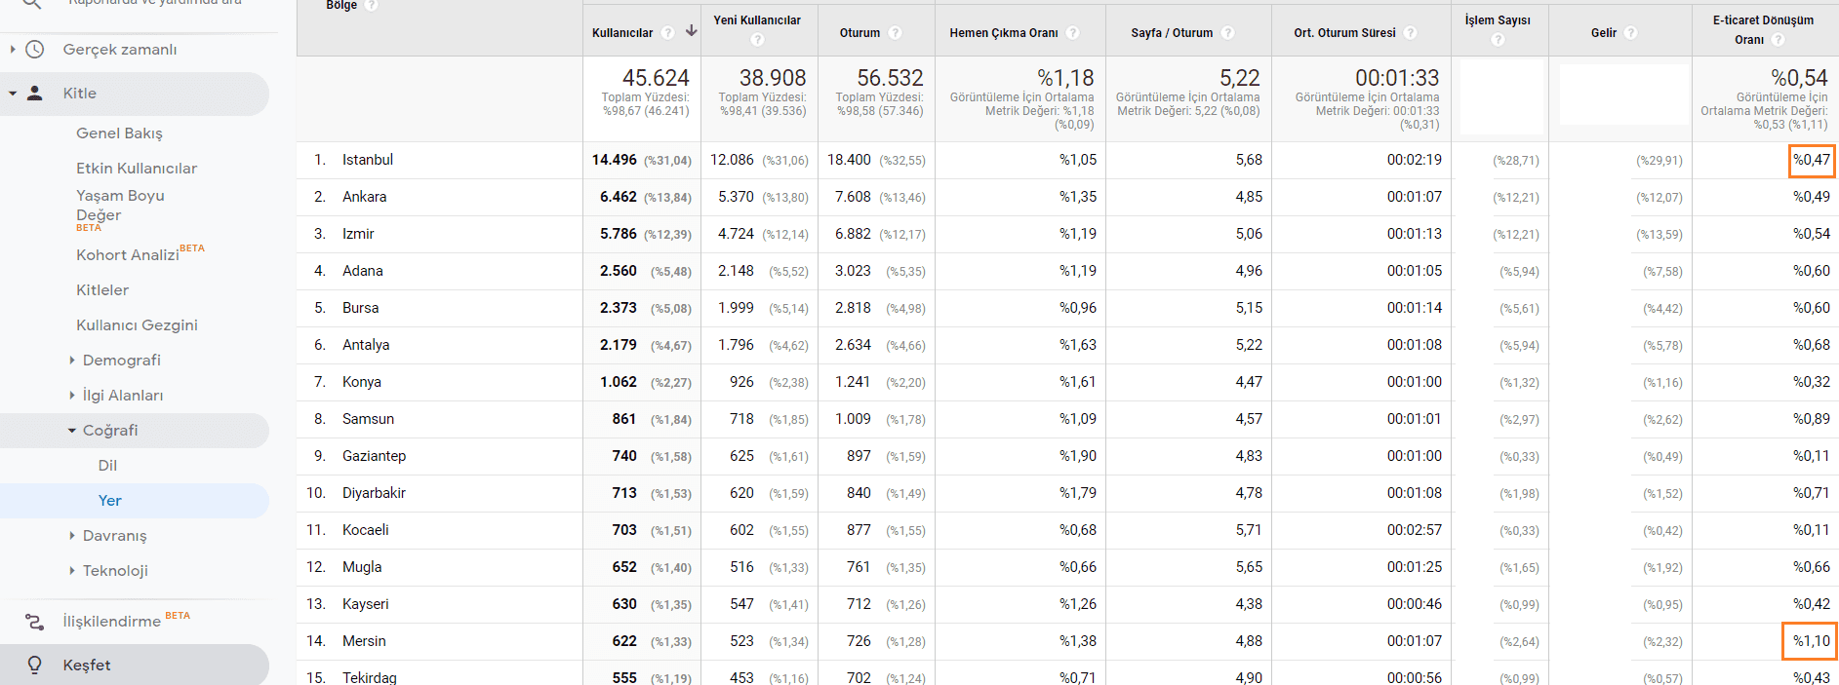Viewport: 1839px width, 685px height.
Task: Click the Kitle person icon
Action: coord(35,94)
